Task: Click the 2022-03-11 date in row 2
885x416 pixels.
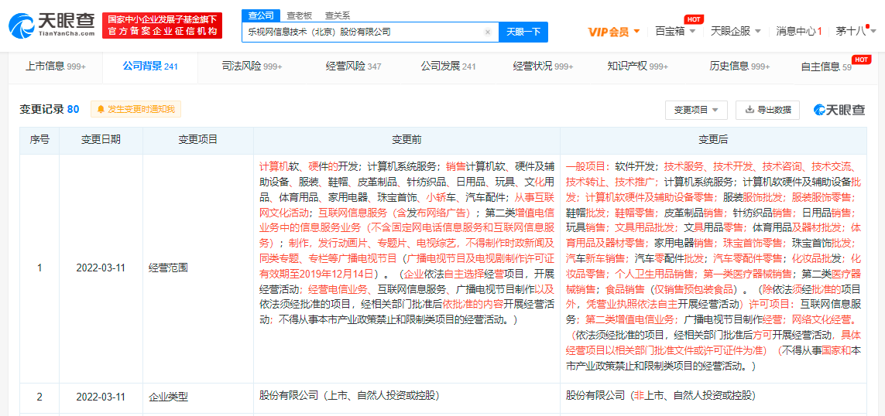Action: pos(101,397)
